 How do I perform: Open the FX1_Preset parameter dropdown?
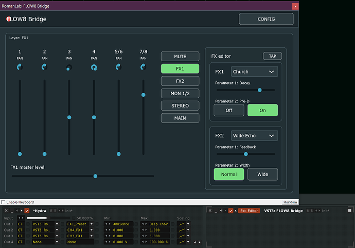pyautogui.click(x=80, y=224)
